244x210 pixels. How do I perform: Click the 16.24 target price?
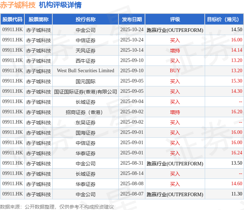click(237, 153)
